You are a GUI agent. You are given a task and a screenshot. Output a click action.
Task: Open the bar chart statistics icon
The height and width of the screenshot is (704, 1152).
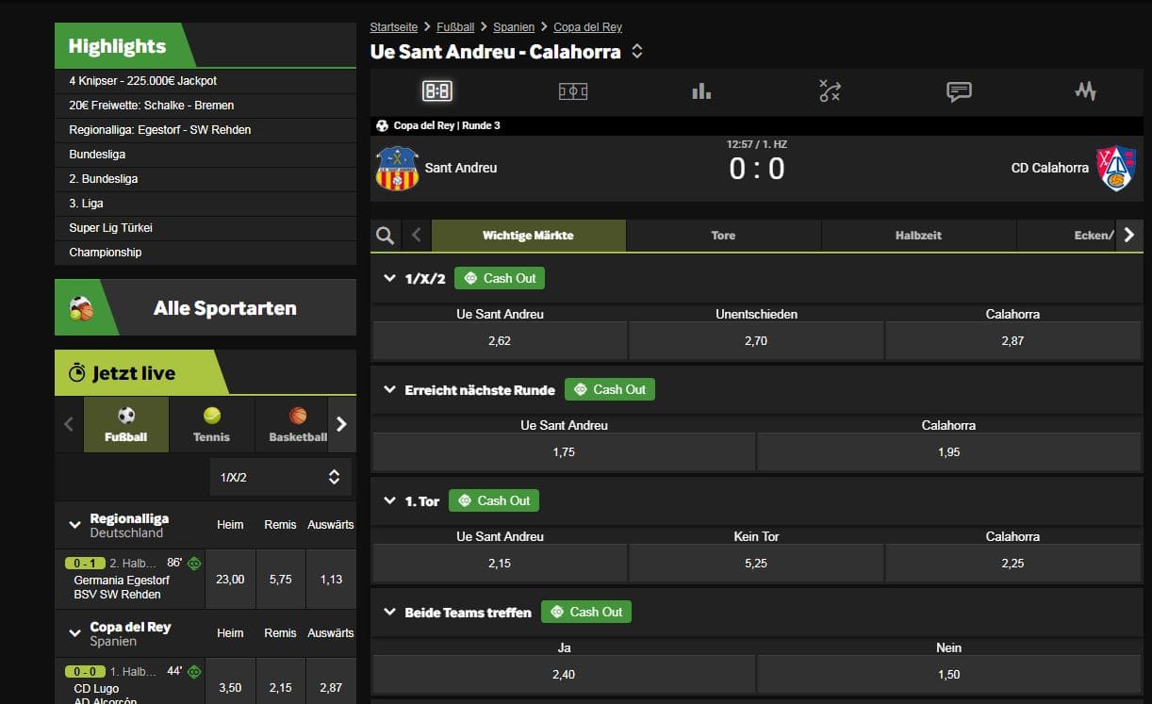pos(701,90)
